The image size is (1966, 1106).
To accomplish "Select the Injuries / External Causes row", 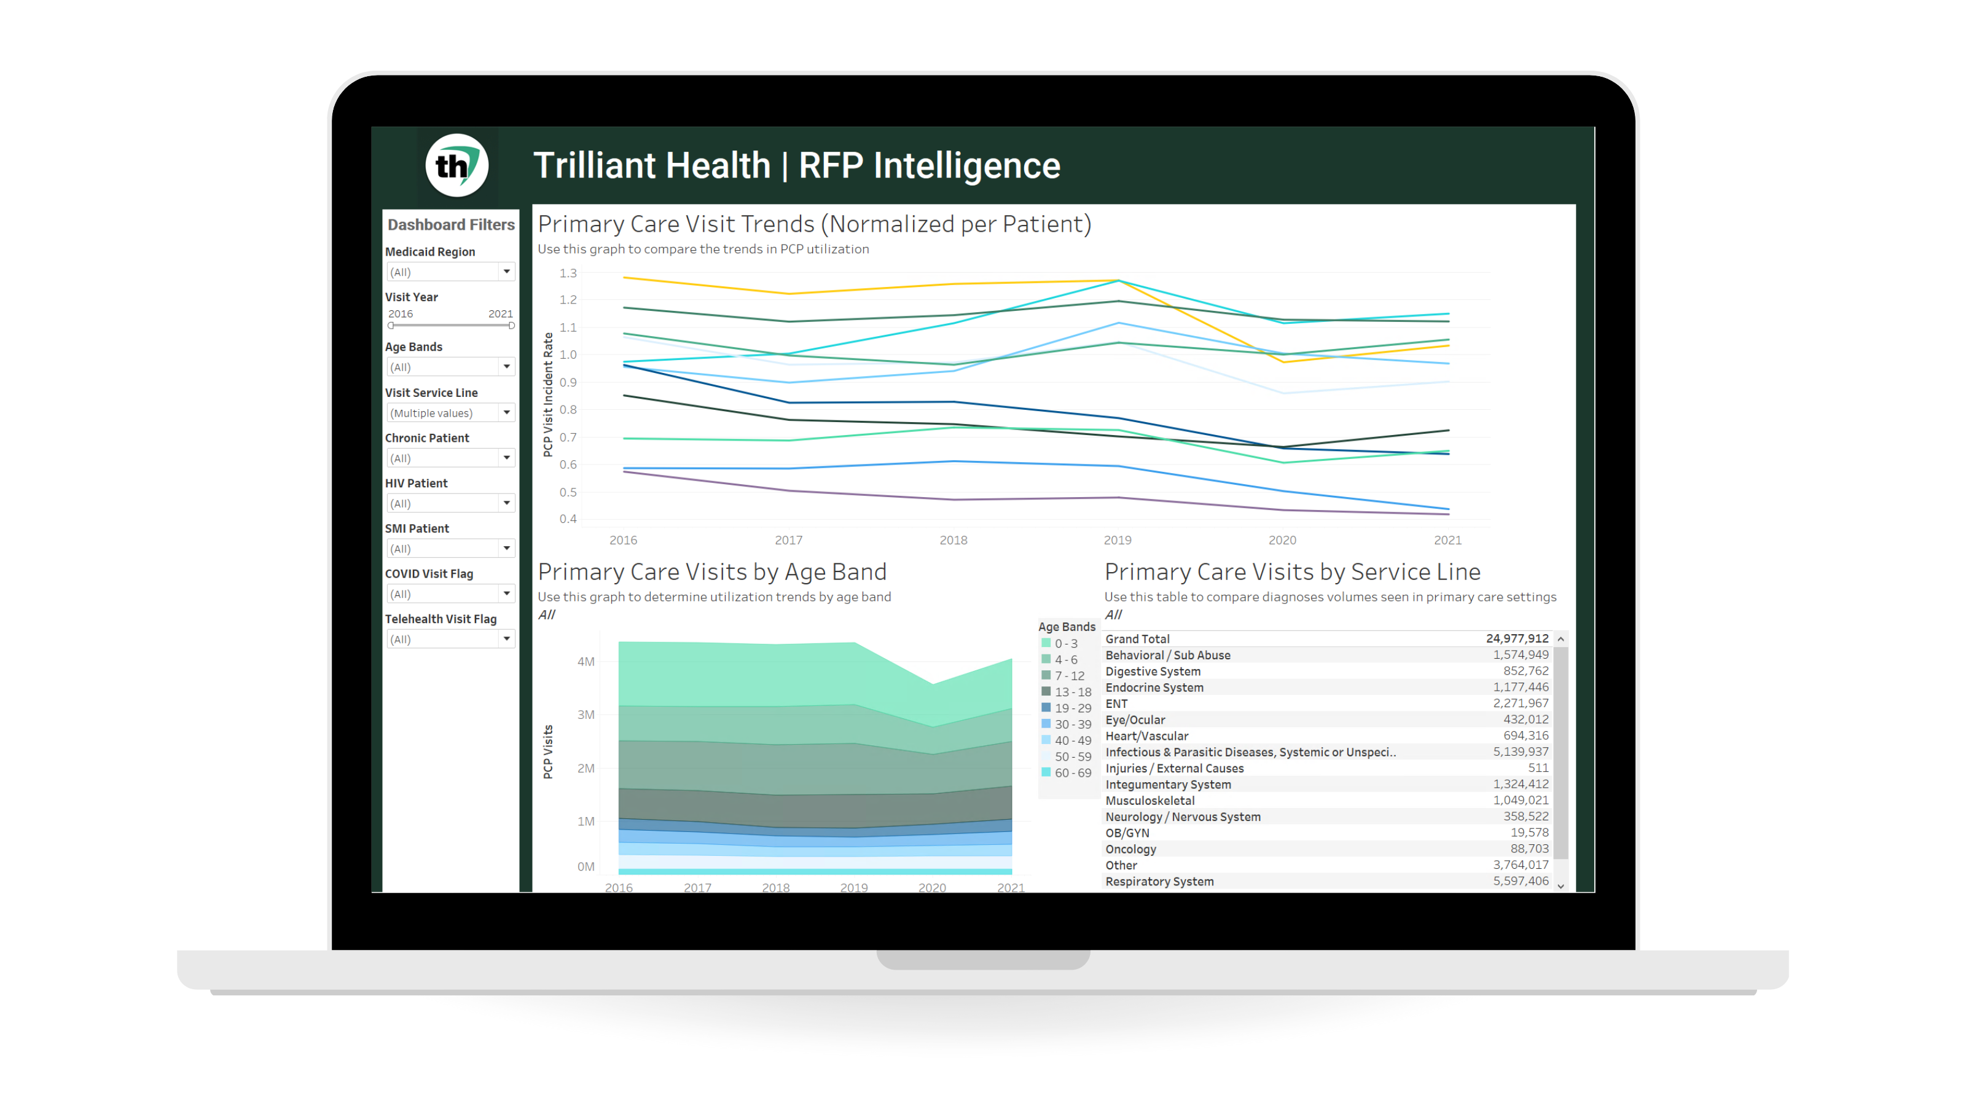I will pyautogui.click(x=1328, y=768).
